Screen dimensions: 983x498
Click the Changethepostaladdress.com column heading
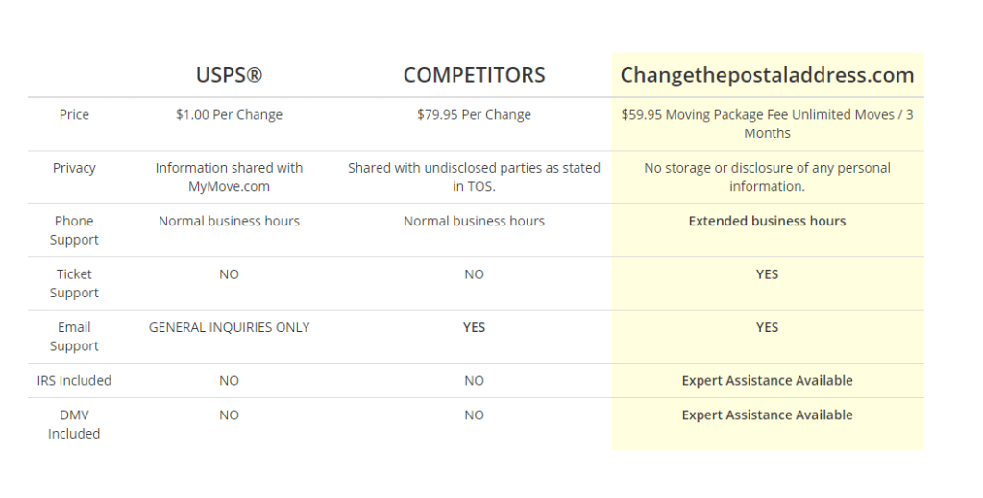pos(767,75)
